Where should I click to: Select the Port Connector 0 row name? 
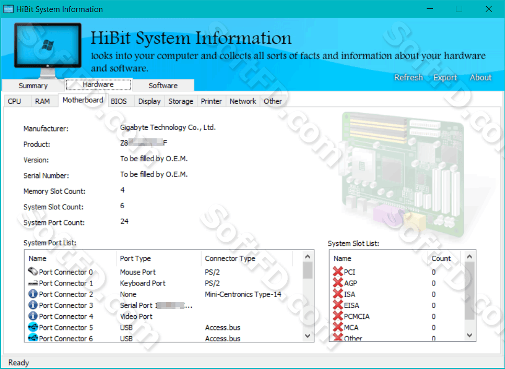pyautogui.click(x=66, y=272)
